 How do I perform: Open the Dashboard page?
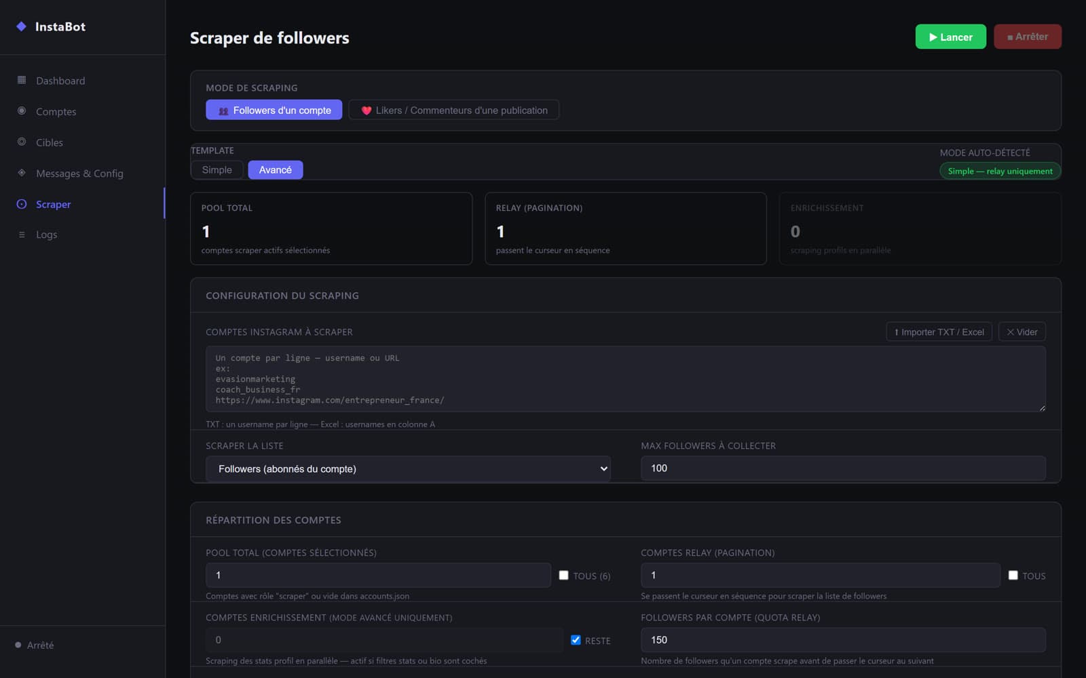click(82, 81)
